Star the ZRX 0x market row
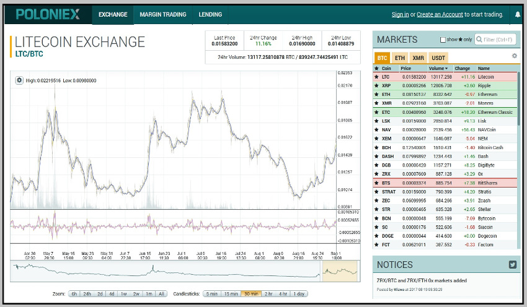This screenshot has height=307, width=527. click(x=376, y=174)
